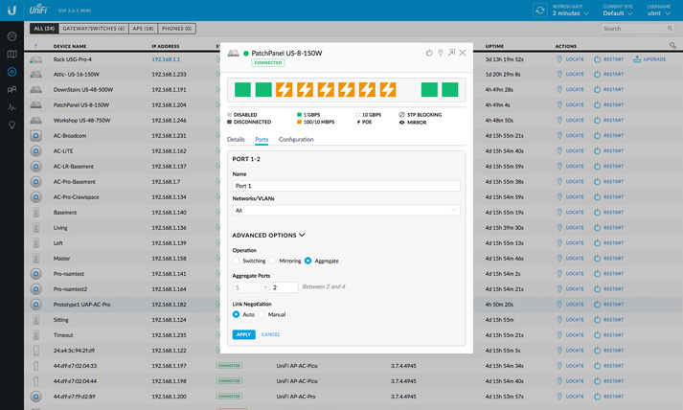
Task: Select the Switching operation radio button
Action: pyautogui.click(x=237, y=261)
